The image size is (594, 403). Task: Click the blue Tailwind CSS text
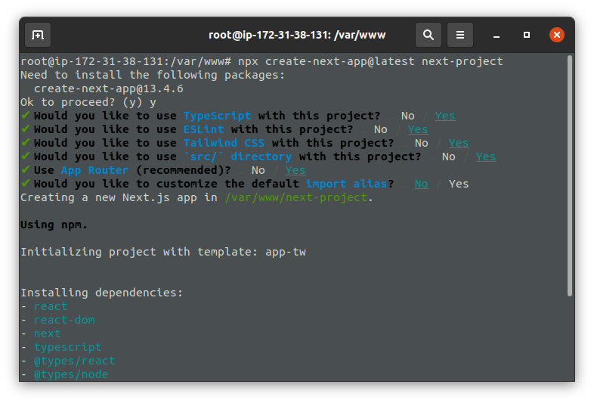click(224, 143)
